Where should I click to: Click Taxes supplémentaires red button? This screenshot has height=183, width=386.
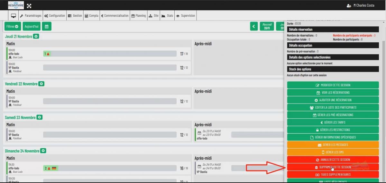point(333,174)
